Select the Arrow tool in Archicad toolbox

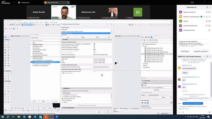(x=5, y=37)
